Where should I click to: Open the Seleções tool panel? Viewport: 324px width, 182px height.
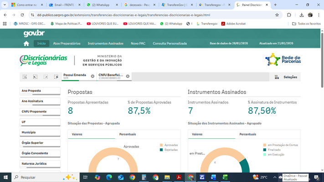tap(286, 77)
